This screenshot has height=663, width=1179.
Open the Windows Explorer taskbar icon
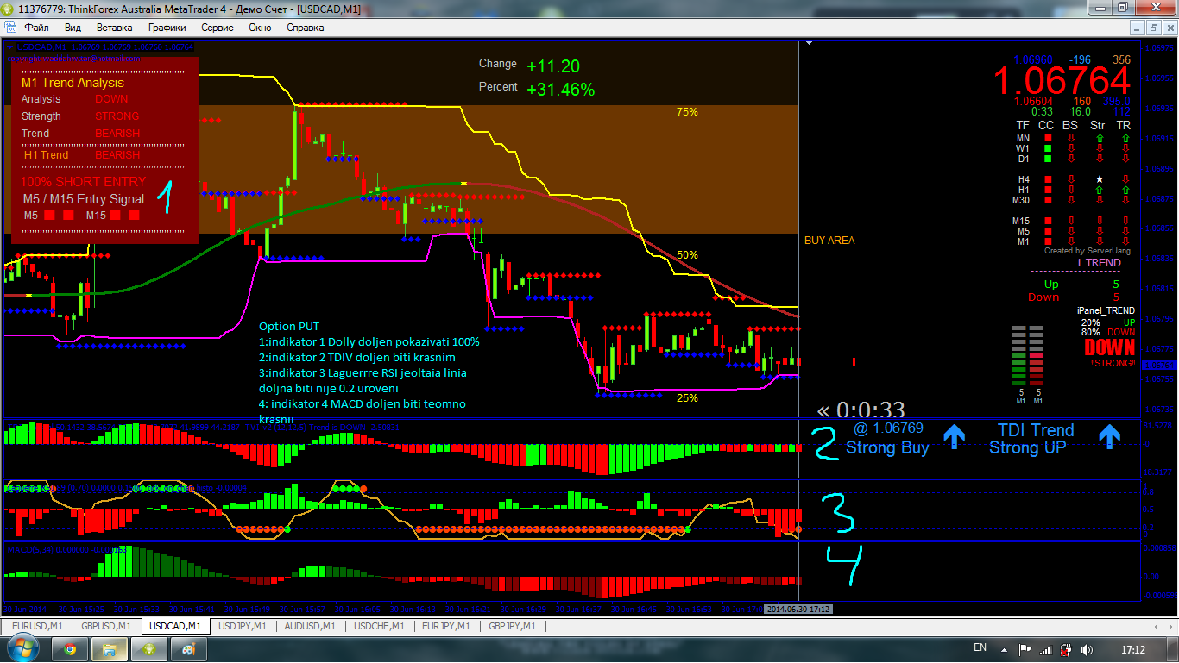click(110, 649)
